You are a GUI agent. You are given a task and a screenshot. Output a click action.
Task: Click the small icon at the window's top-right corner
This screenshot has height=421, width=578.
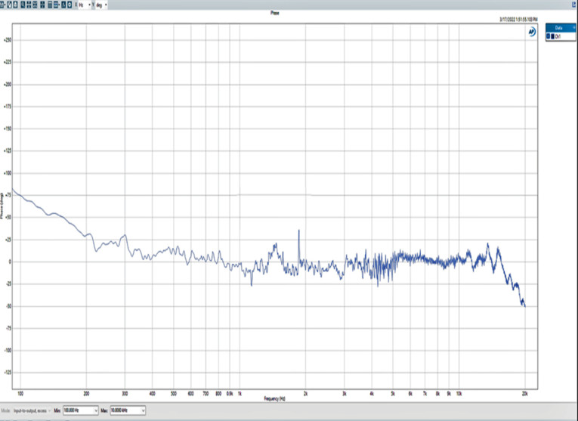click(574, 5)
